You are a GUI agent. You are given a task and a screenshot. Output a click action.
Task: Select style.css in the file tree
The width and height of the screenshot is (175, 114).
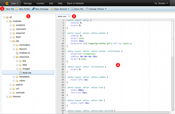[27, 73]
